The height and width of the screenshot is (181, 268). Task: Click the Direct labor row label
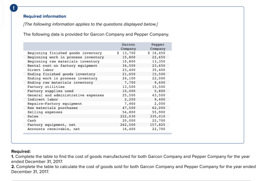pyautogui.click(x=41, y=70)
